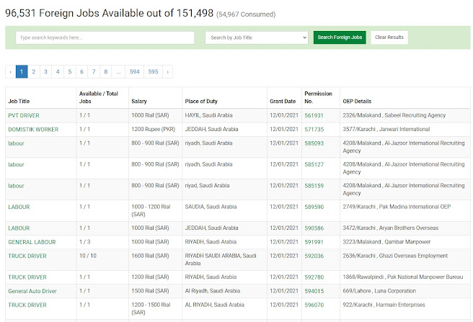Screen dimensions: 473x322
Task: Select page 6 in pagination
Action: (81, 72)
